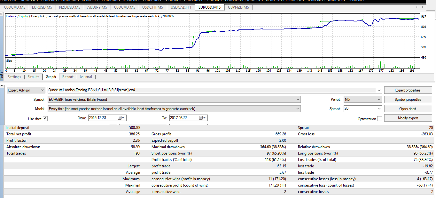Click the Modify expert button
Image resolution: width=436 pixels, height=200 pixels.
[x=408, y=118]
